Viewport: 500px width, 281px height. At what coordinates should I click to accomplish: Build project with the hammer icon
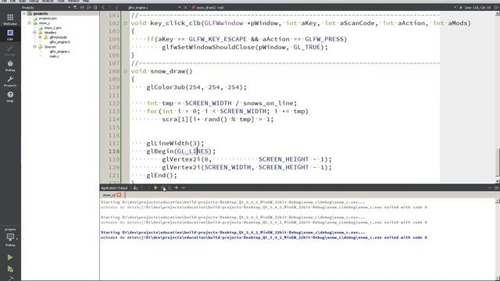[x=10, y=279]
